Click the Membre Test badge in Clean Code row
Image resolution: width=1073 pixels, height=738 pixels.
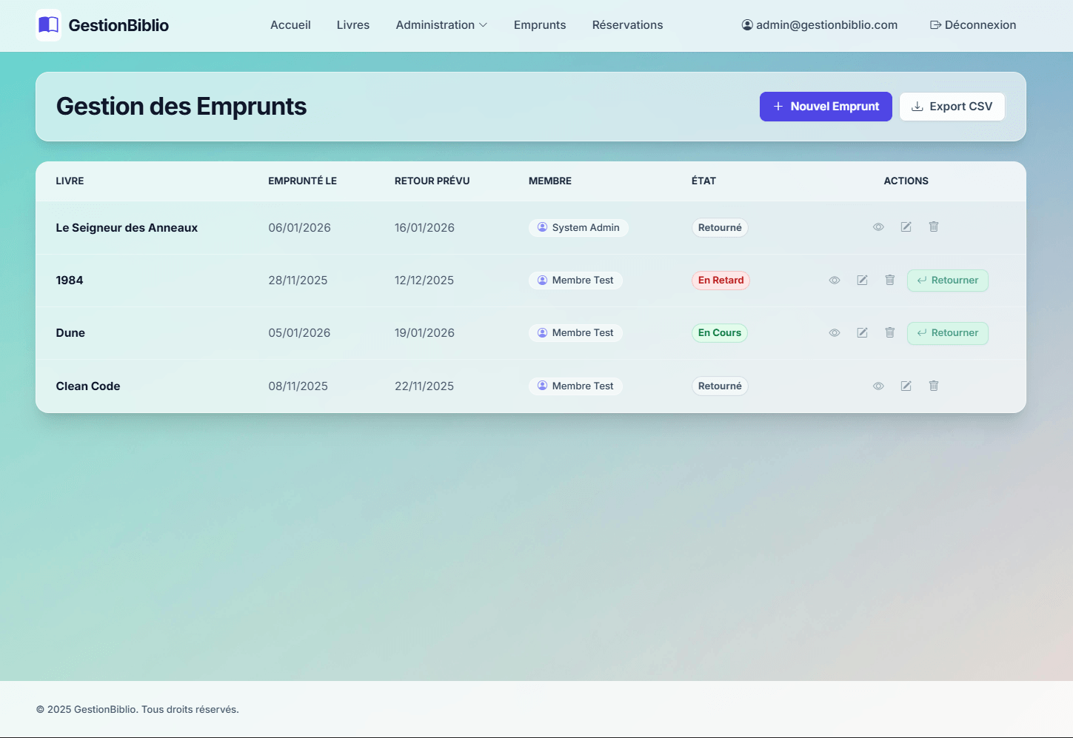(x=575, y=386)
